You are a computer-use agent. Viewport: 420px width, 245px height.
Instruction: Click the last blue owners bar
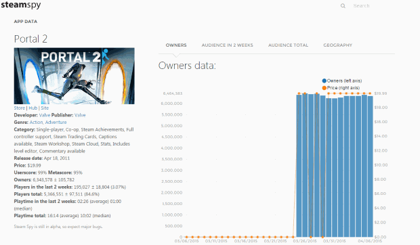click(370, 166)
